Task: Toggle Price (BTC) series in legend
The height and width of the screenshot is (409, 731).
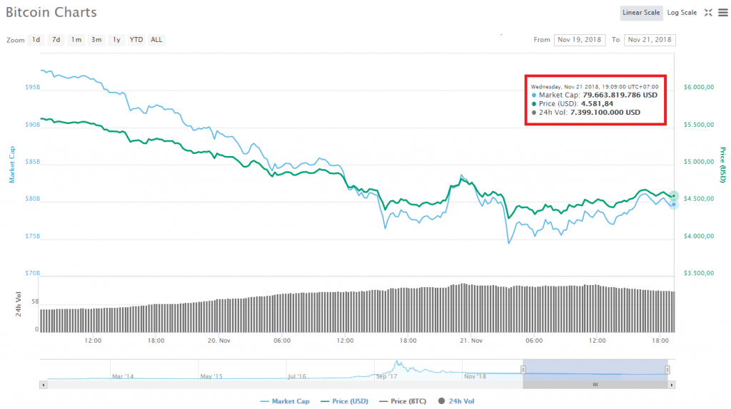Action: pos(403,401)
